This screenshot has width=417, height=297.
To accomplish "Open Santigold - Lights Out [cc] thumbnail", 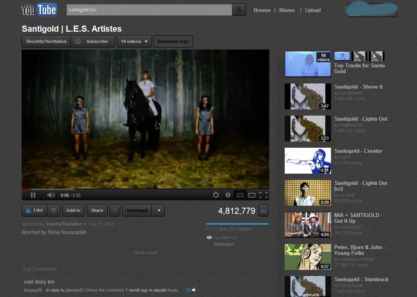I will 308,193.
